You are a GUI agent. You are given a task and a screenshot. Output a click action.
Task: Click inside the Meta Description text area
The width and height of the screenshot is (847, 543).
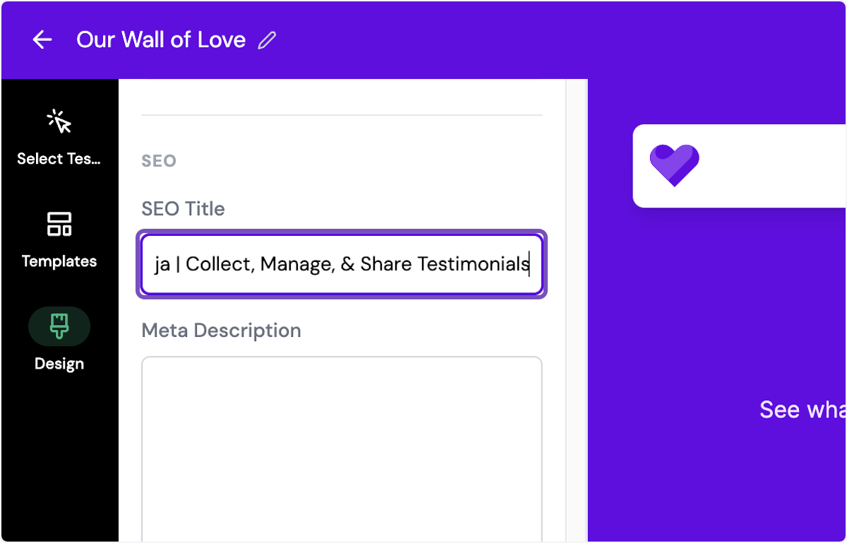pos(342,445)
